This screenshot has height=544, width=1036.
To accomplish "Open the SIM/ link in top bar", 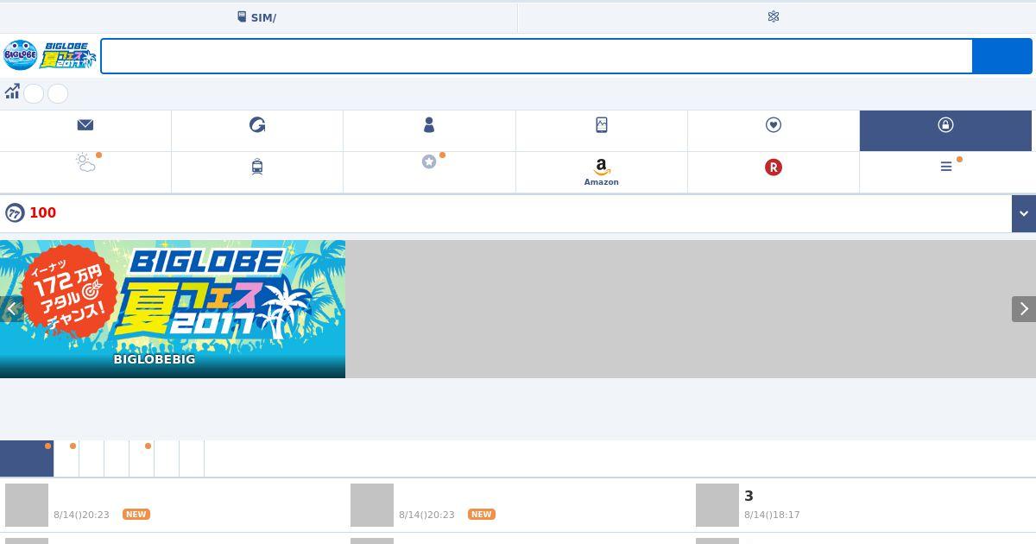I will [x=257, y=17].
